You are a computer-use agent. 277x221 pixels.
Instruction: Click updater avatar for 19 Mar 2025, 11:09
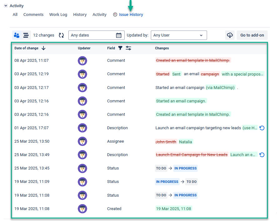[82, 182]
